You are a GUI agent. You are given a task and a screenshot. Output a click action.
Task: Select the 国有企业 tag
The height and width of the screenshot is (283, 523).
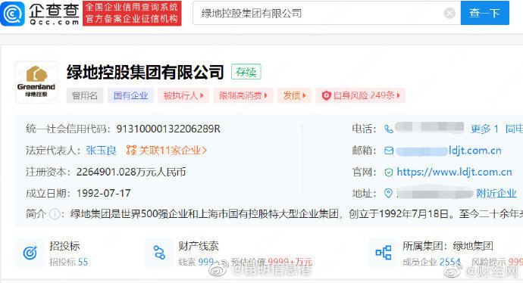pos(130,96)
